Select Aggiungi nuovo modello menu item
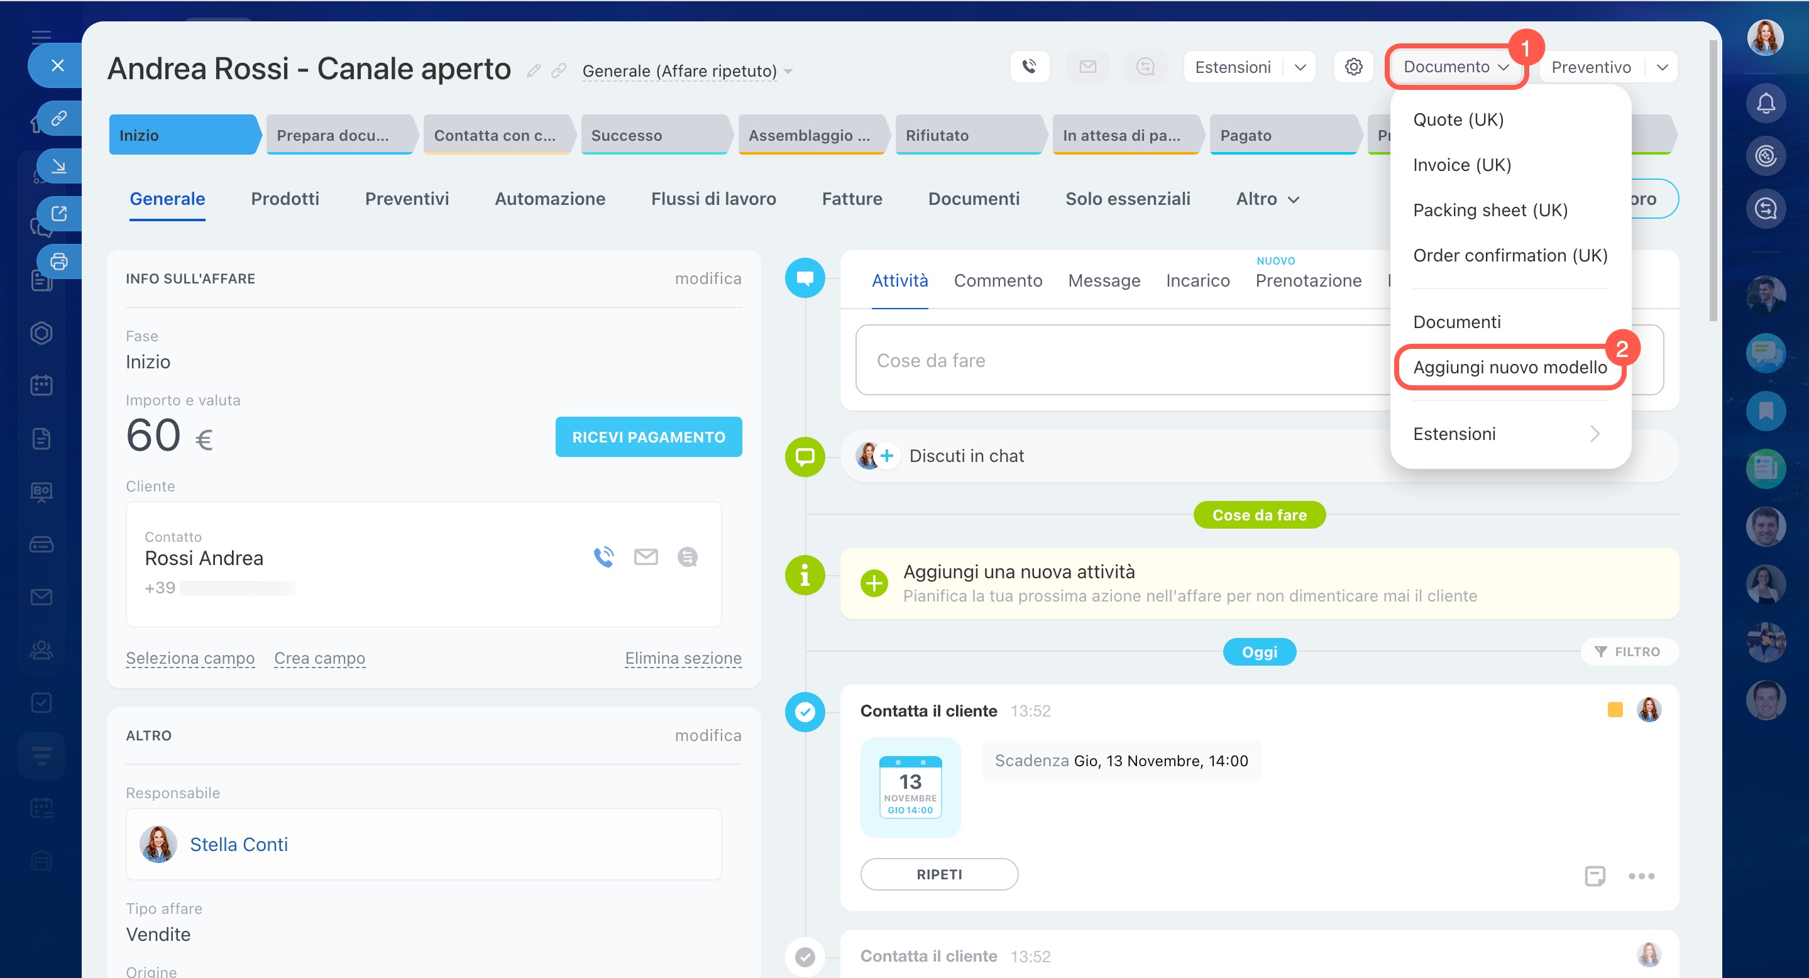This screenshot has width=1809, height=978. [1509, 367]
